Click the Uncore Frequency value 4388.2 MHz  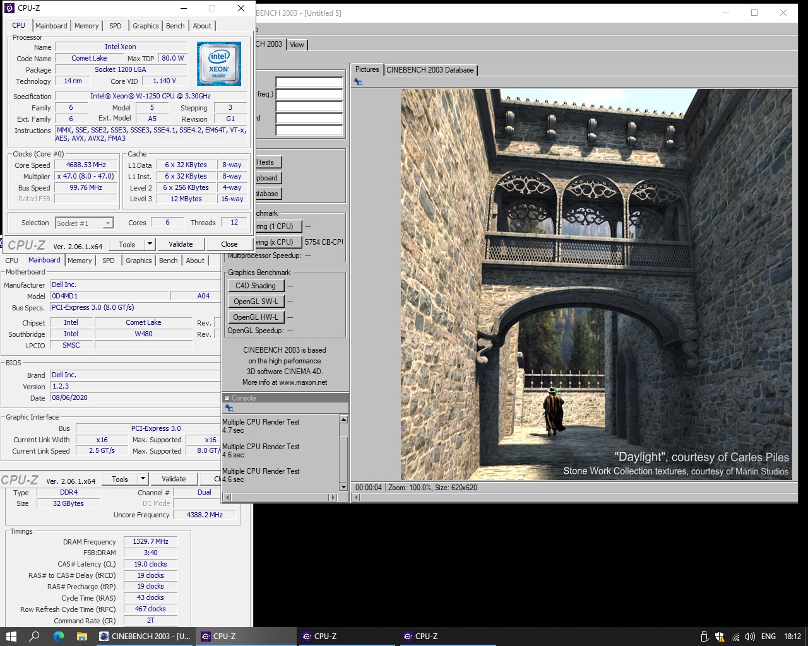205,515
